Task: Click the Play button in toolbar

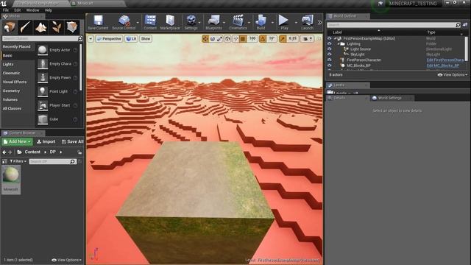Action: pyautogui.click(x=283, y=22)
